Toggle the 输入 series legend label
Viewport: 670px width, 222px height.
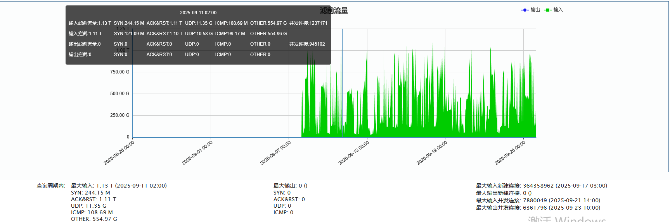coord(558,10)
